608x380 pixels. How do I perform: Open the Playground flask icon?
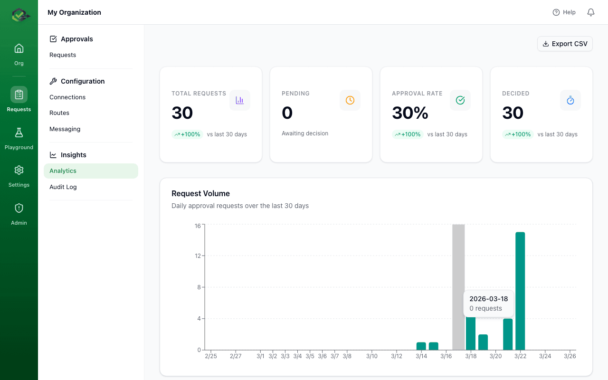[x=19, y=132]
